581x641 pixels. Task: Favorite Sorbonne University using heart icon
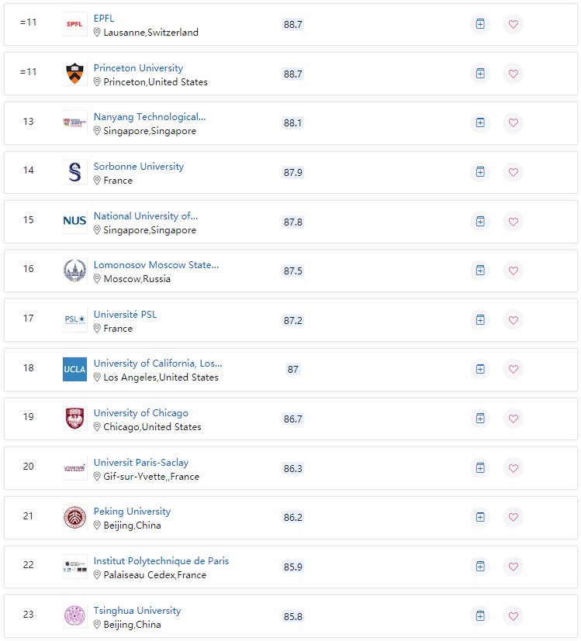(x=513, y=172)
